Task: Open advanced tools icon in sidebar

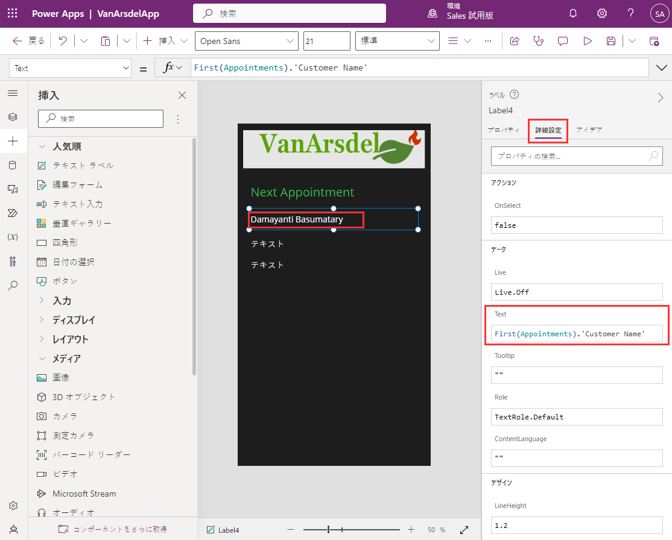Action: 13,261
